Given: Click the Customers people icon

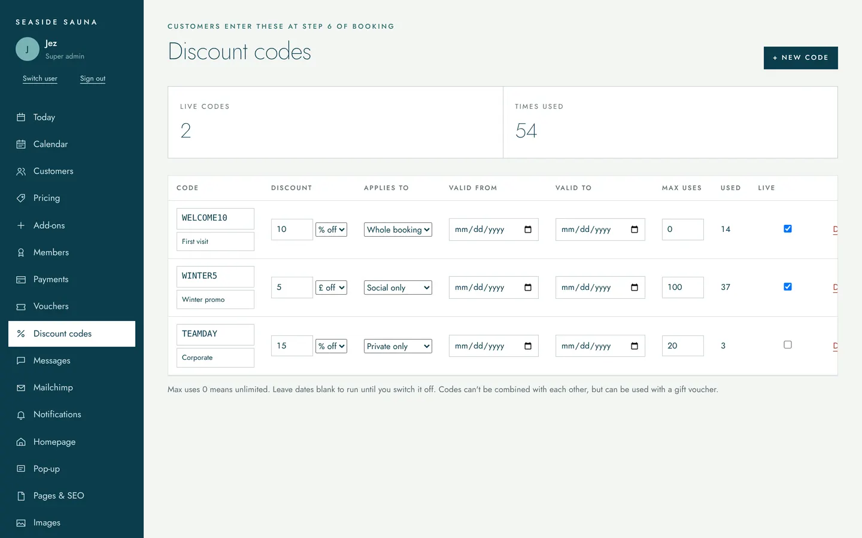Looking at the screenshot, I should [21, 172].
